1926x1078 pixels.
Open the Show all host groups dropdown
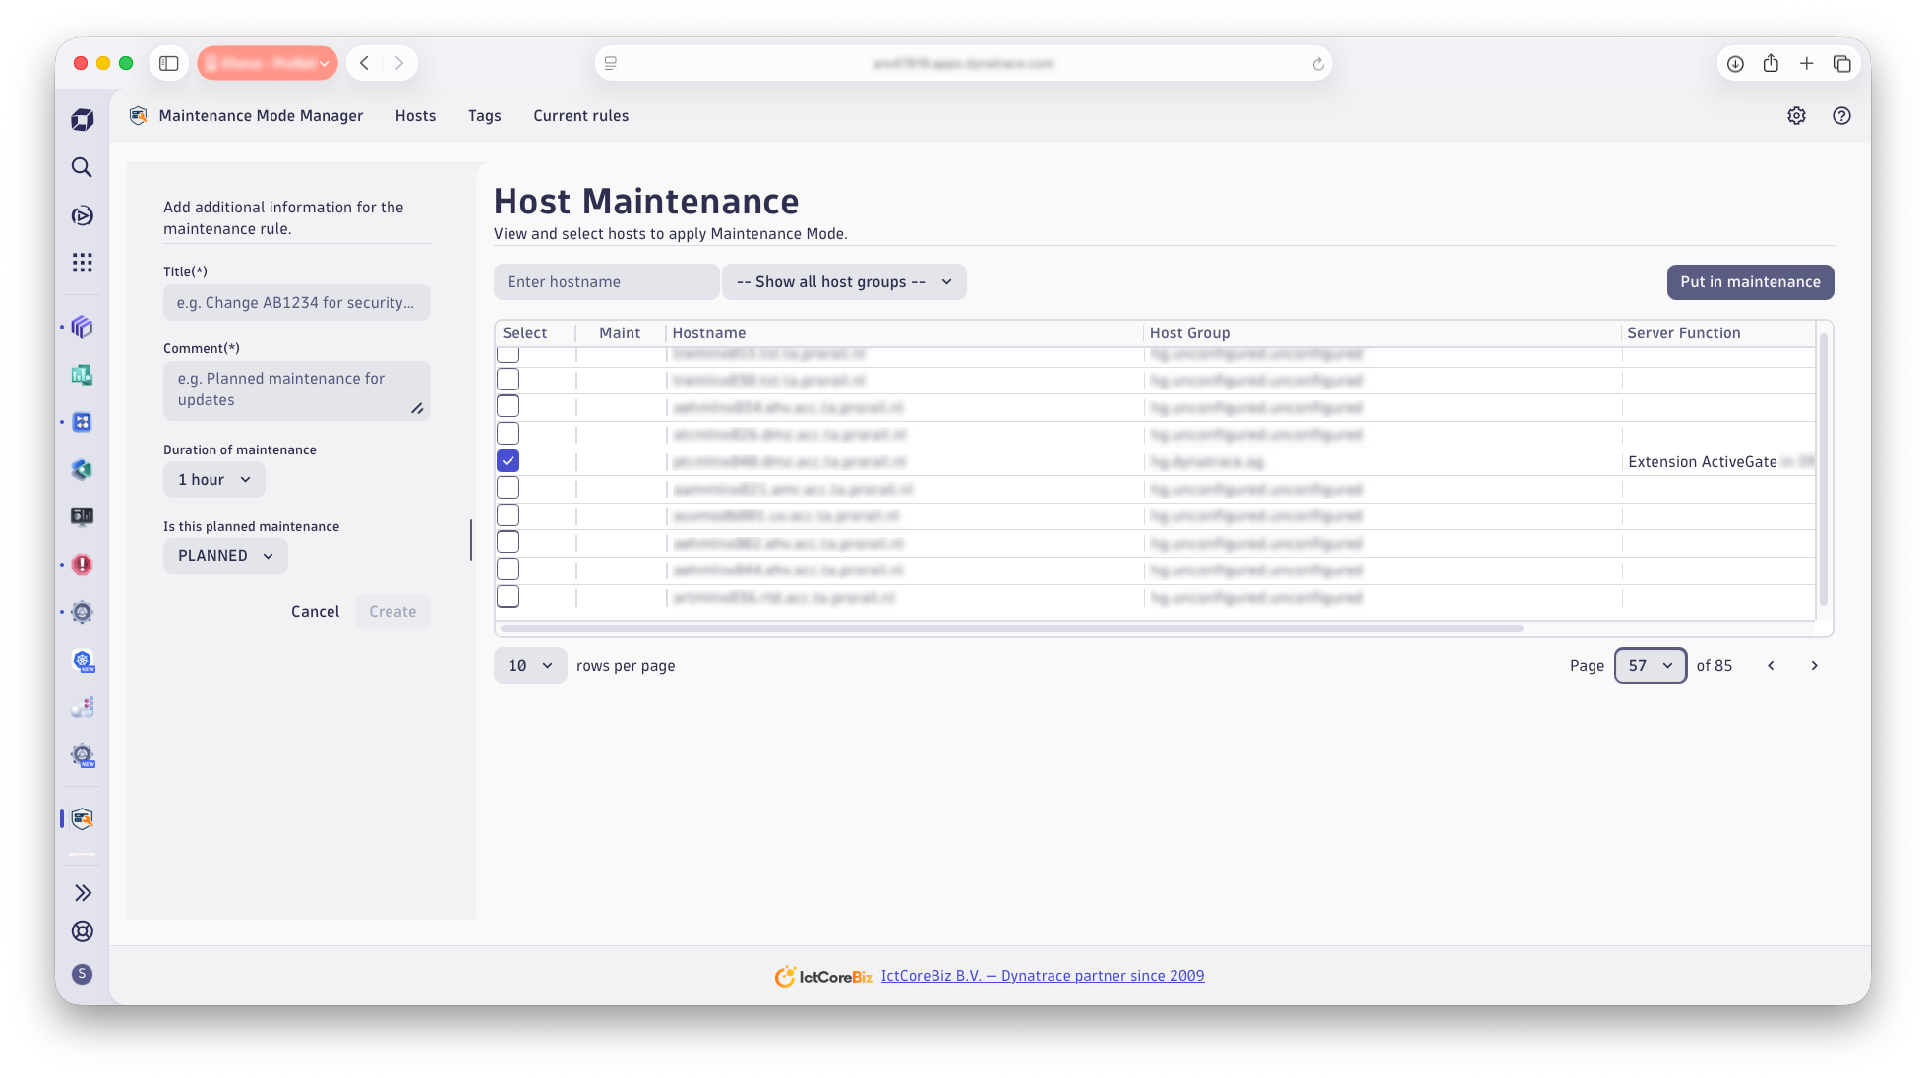[x=844, y=281]
